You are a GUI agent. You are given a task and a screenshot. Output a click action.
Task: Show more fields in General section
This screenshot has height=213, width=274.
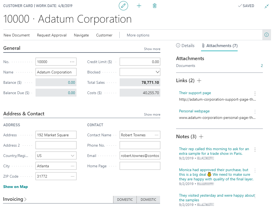(x=152, y=49)
